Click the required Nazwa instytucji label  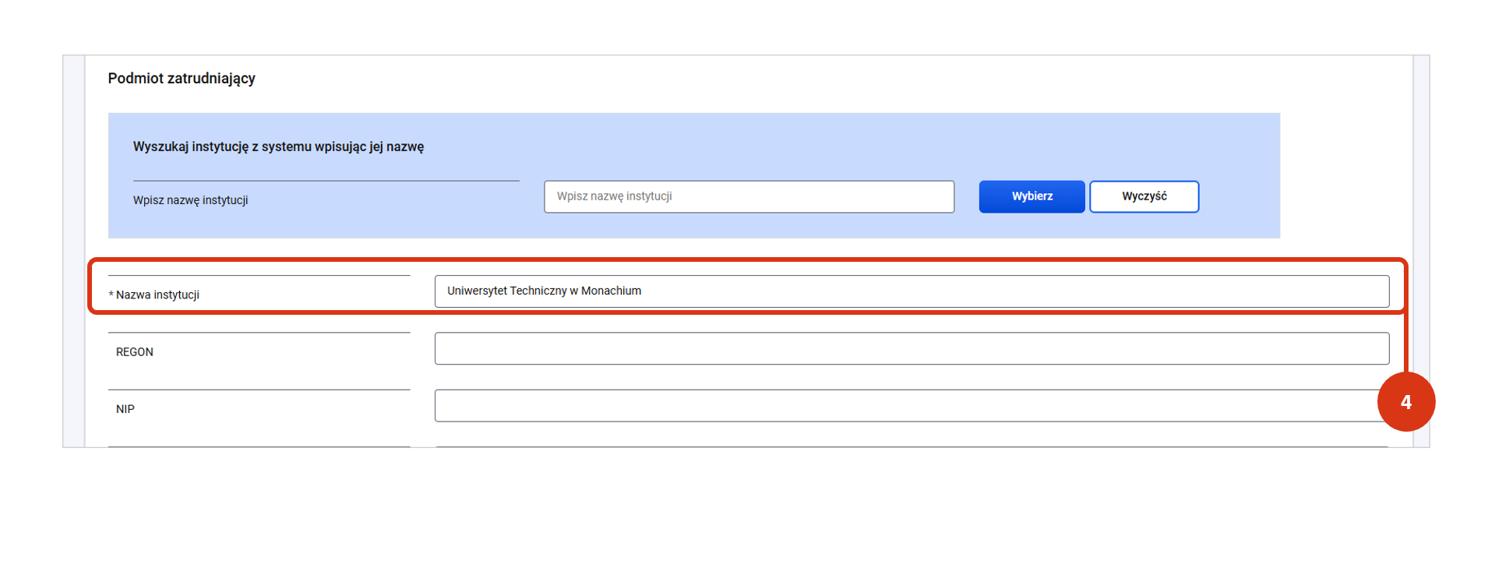(157, 295)
